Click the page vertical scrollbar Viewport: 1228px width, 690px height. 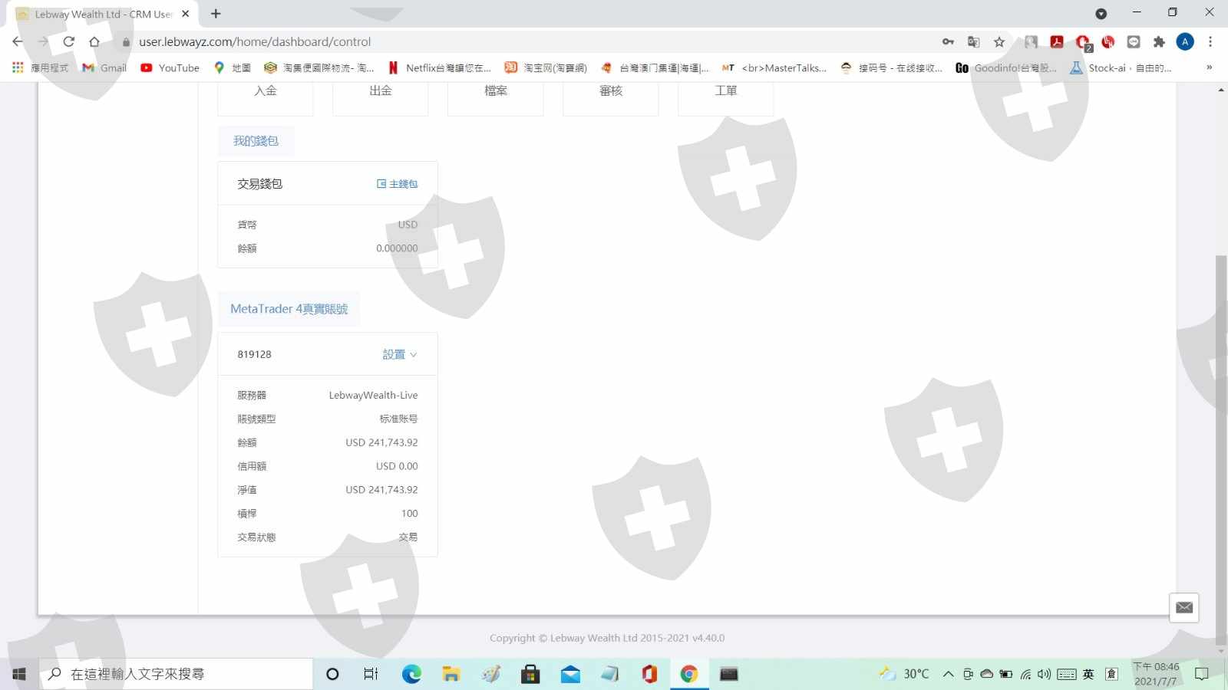click(x=1221, y=451)
